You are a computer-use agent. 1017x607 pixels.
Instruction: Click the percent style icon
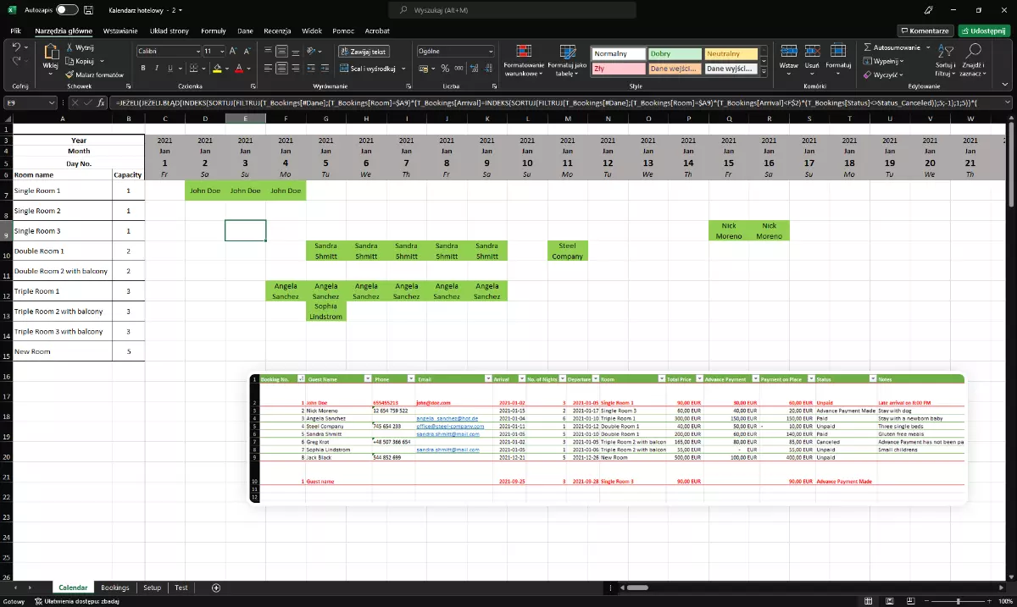pos(445,69)
